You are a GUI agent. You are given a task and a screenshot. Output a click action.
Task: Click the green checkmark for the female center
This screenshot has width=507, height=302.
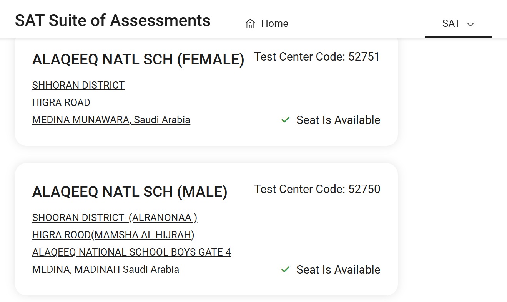pos(285,120)
